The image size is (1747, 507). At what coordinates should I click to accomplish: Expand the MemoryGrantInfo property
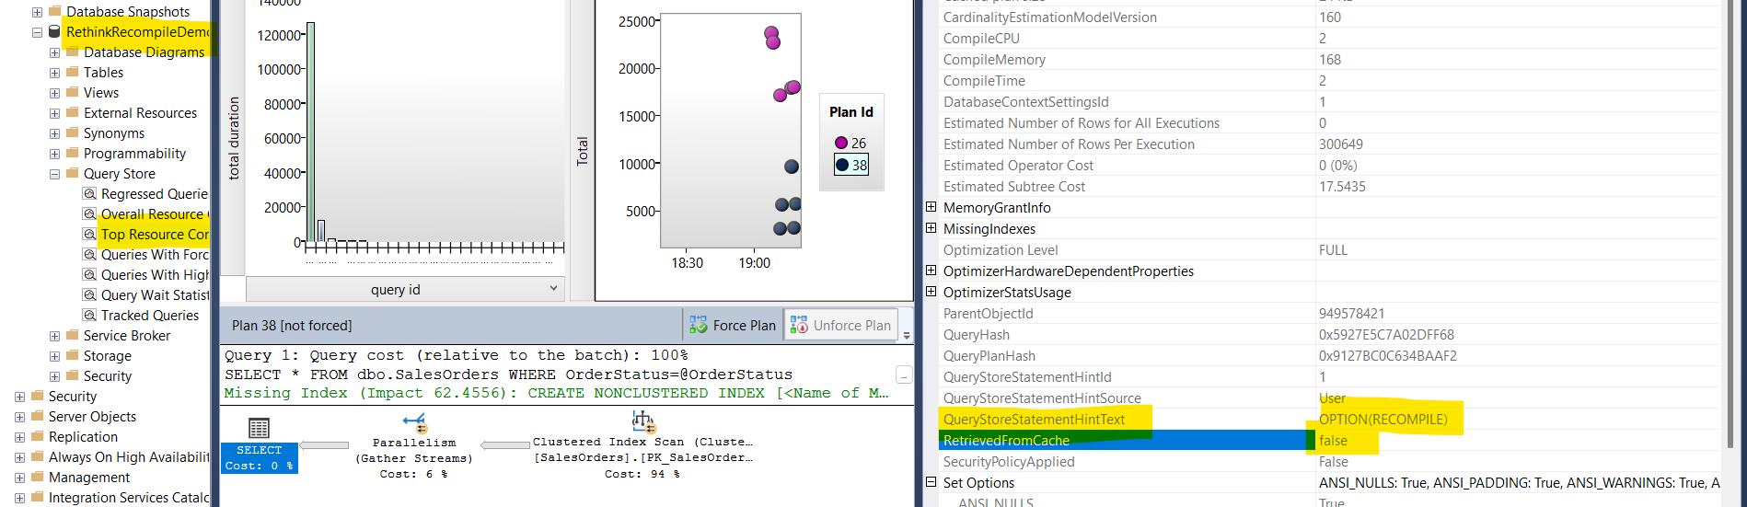point(931,208)
